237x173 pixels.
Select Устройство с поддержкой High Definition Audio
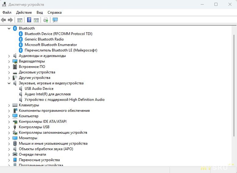tap(64, 100)
